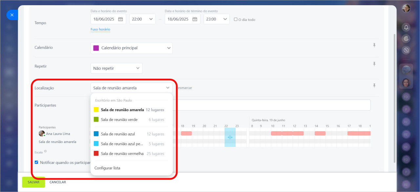This screenshot has width=420, height=192.
Task: Open the 23:00 end time dropdown
Action: (x=217, y=19)
